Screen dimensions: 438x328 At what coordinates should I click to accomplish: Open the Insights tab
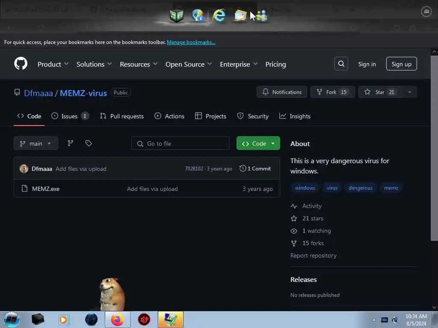[x=295, y=116]
